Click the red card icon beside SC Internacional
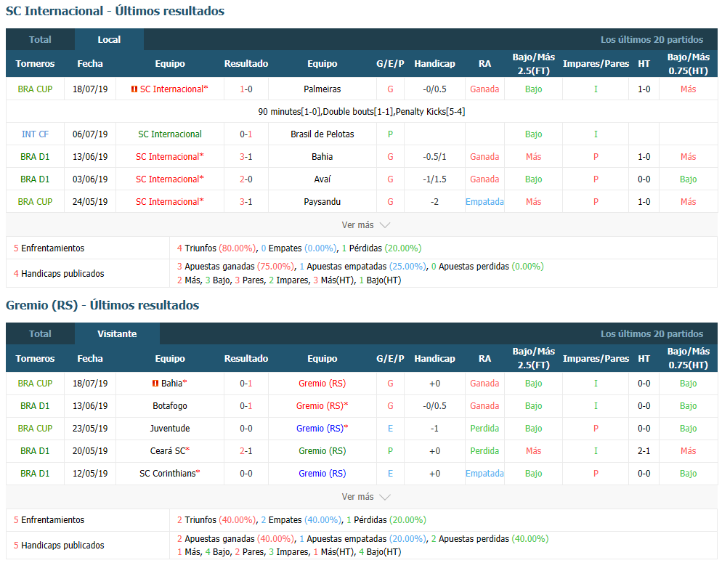The width and height of the screenshot is (722, 563). [134, 89]
